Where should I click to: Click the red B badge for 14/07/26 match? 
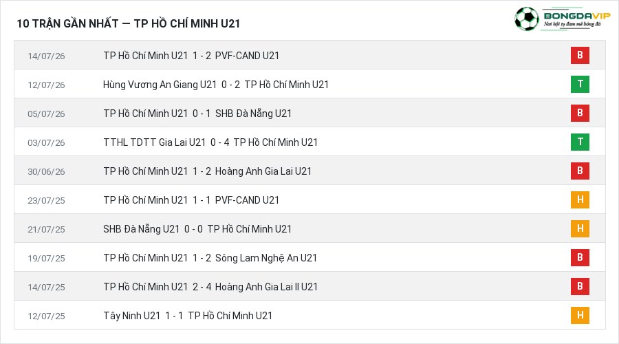pyautogui.click(x=580, y=55)
